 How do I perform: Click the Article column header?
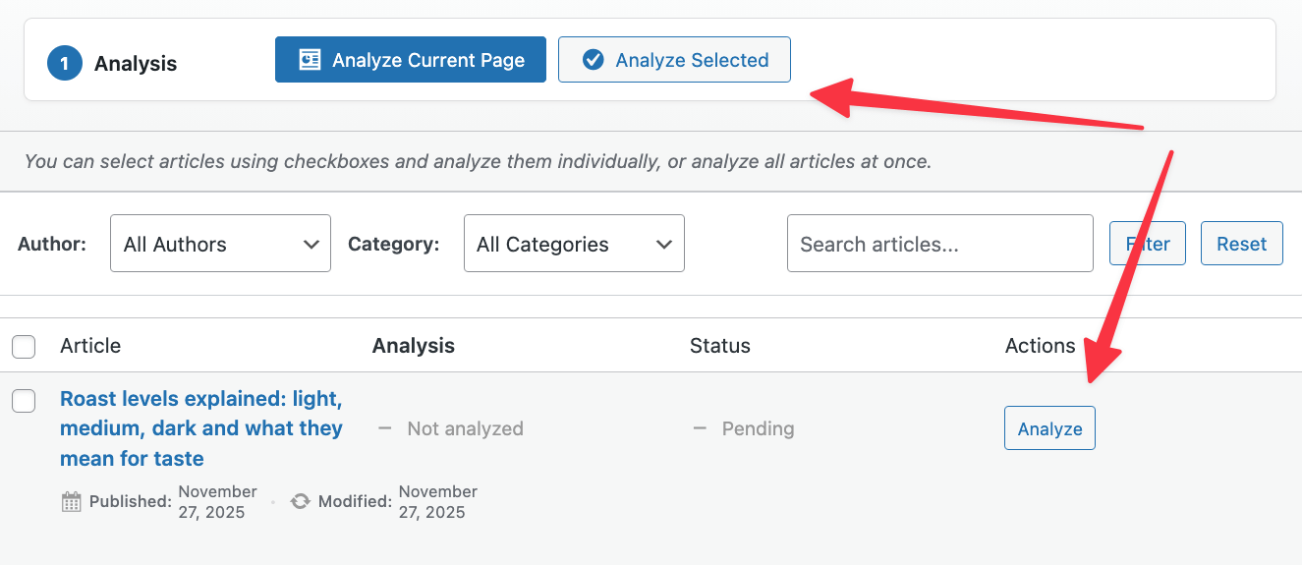tap(90, 346)
